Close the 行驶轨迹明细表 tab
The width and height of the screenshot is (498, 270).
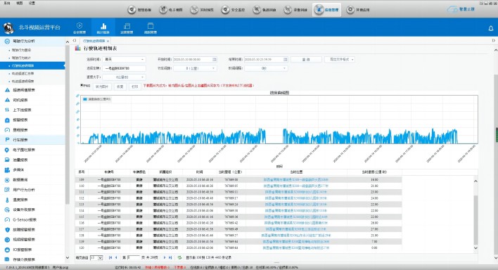click(108, 41)
